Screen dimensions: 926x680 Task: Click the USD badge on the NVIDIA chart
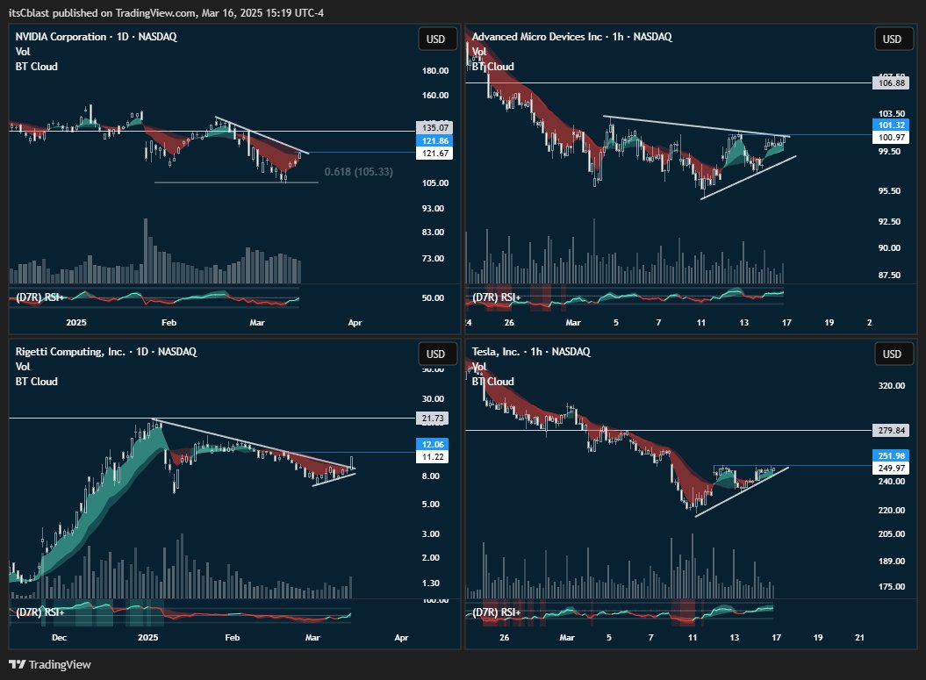pos(436,39)
